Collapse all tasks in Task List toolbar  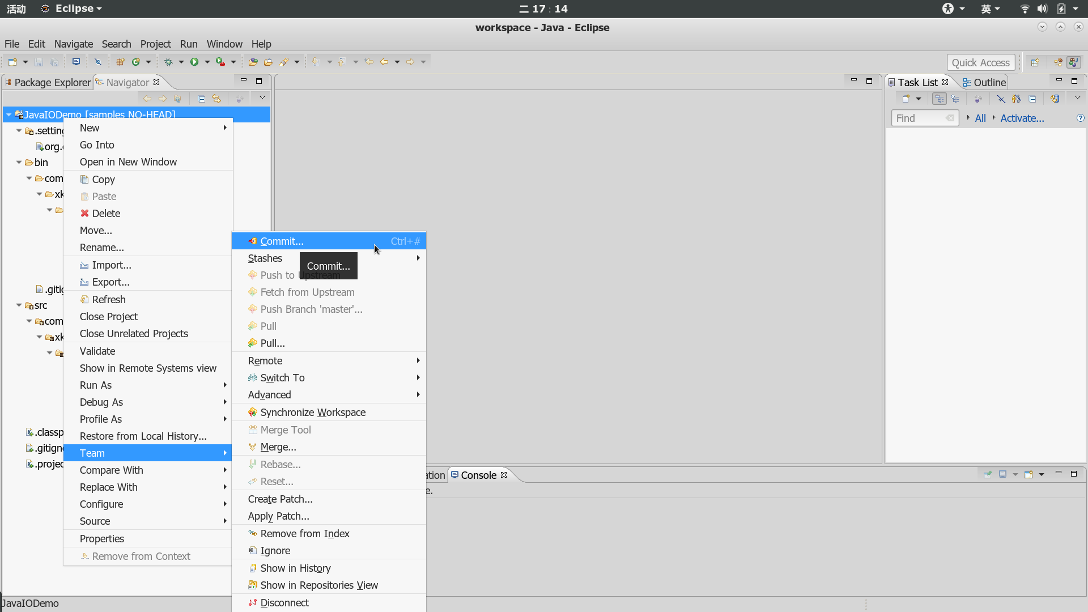pyautogui.click(x=1032, y=99)
